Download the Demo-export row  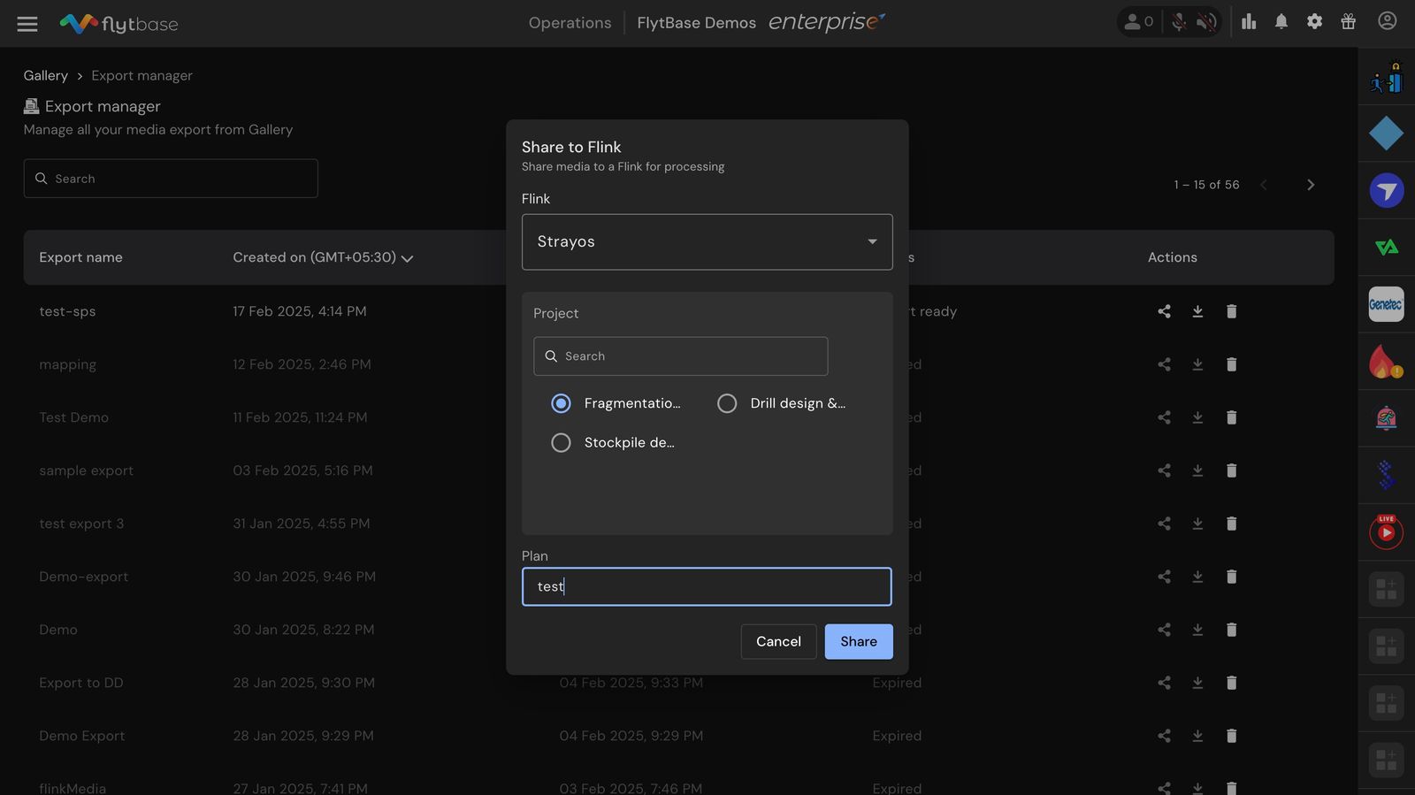(x=1197, y=577)
